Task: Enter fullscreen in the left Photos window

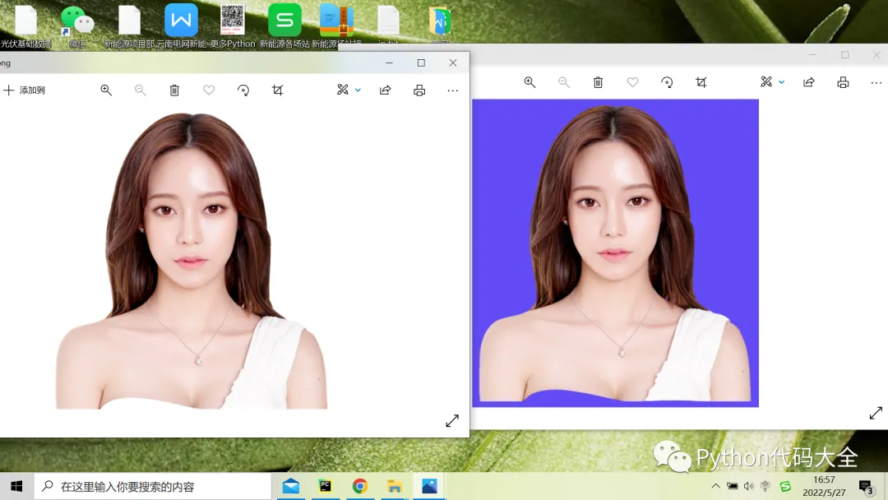Action: [452, 421]
